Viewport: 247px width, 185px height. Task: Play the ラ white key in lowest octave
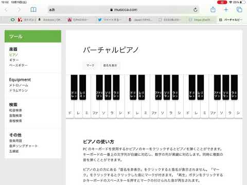(112, 109)
